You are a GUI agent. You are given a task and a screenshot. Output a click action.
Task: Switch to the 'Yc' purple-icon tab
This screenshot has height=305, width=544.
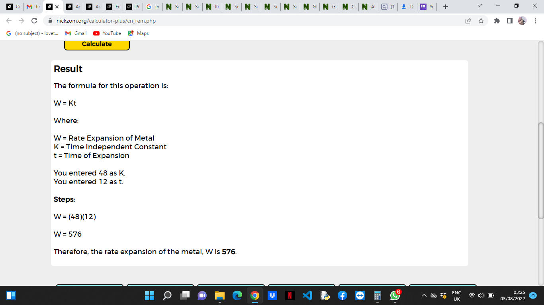tap(427, 7)
